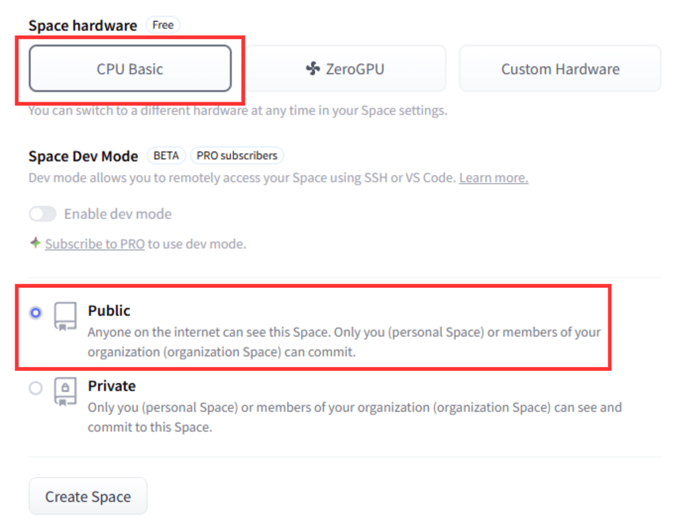Click the sparkle icon beside Subscribe to PRO
673x522 pixels.
(x=36, y=244)
